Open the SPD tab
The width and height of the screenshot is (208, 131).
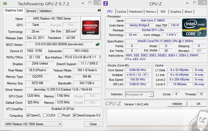(x=163, y=12)
